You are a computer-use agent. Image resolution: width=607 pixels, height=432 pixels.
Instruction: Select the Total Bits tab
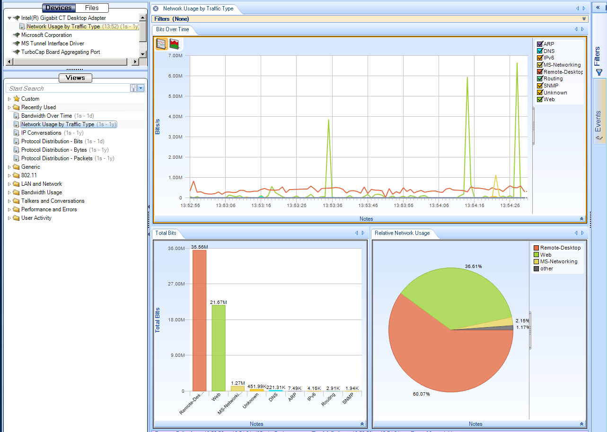tap(166, 233)
